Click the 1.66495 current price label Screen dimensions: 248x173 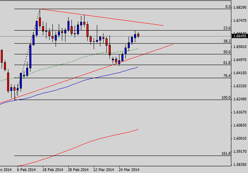tap(240, 36)
